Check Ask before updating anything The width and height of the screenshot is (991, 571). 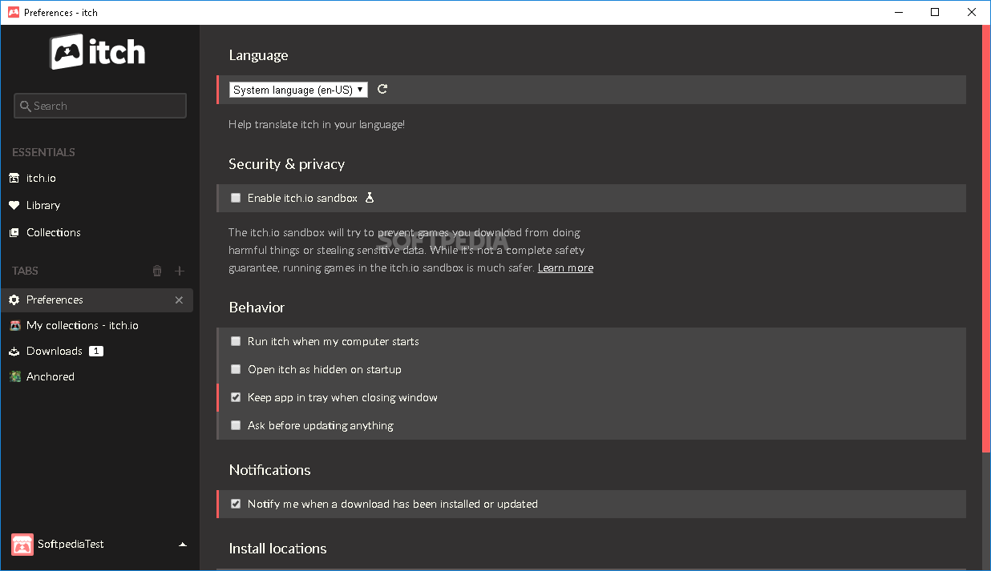click(x=236, y=425)
